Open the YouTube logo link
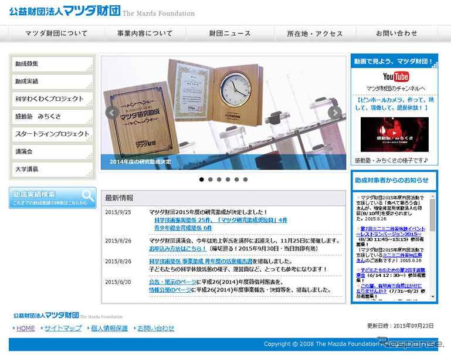 [396, 76]
